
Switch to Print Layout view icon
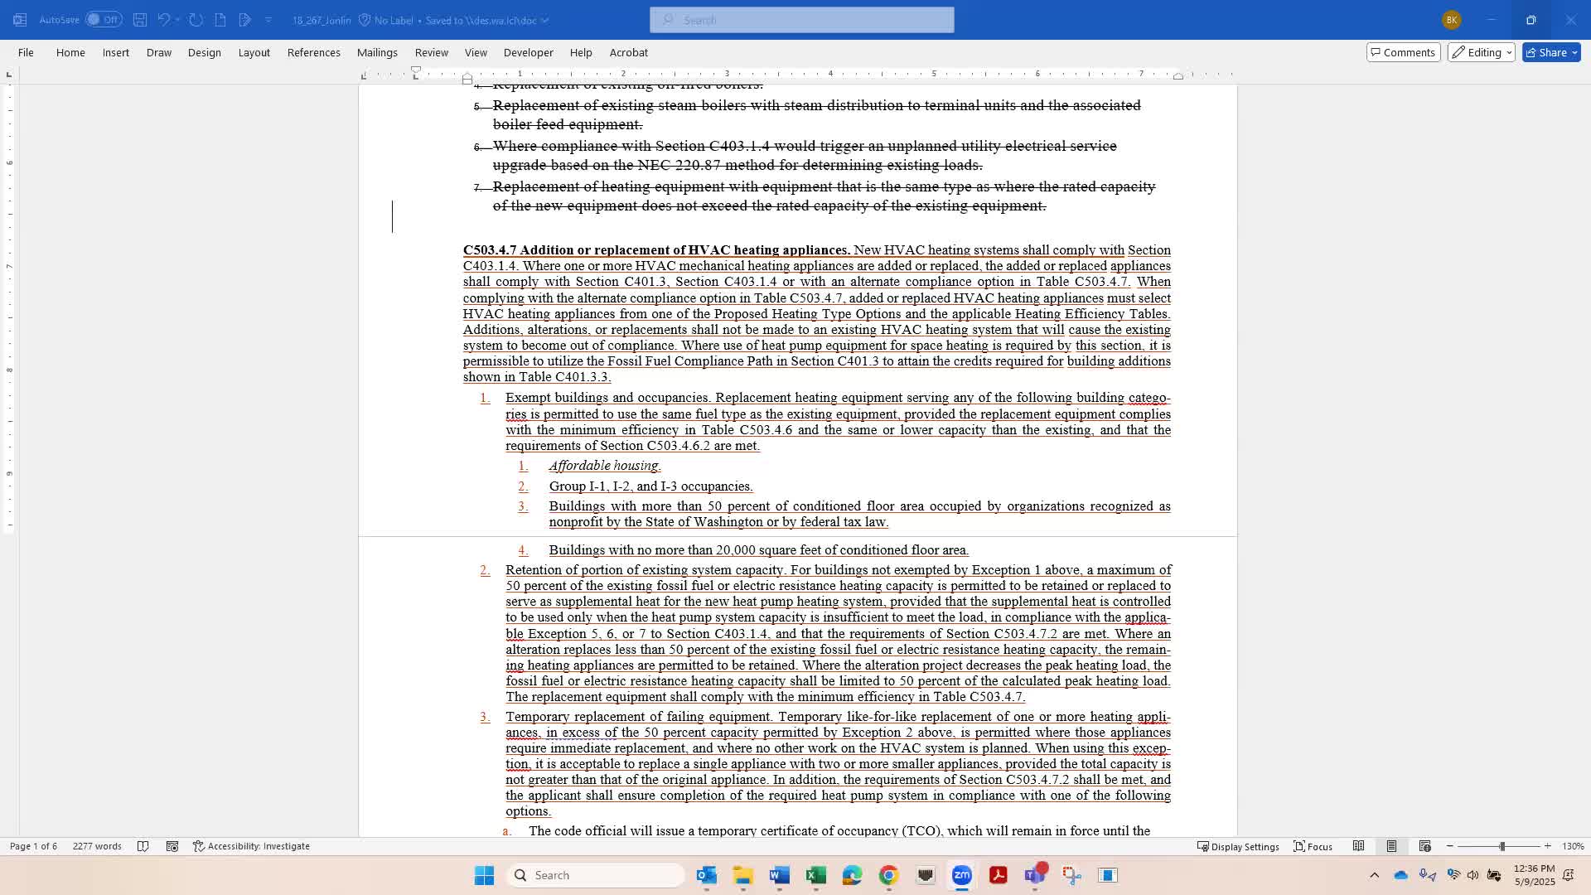[1392, 846]
